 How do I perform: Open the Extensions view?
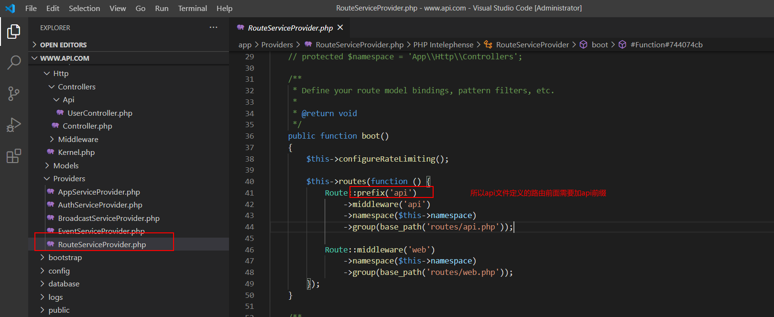coord(14,156)
